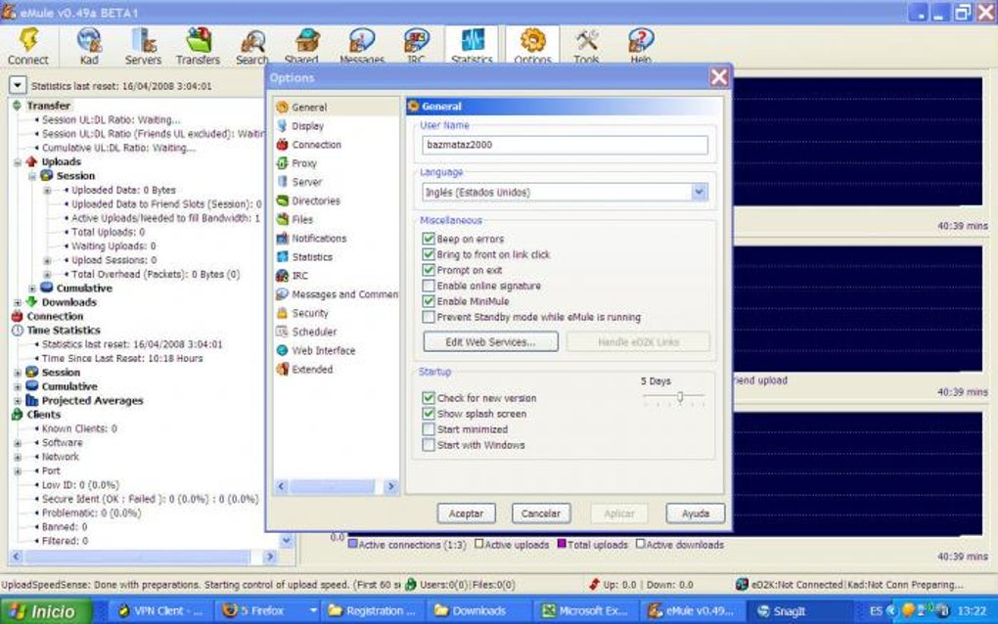Click the Extended icon in Options list
The height and width of the screenshot is (624, 998).
coord(283,369)
